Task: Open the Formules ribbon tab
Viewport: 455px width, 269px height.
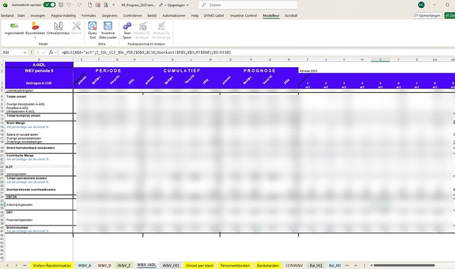Action: pos(88,15)
